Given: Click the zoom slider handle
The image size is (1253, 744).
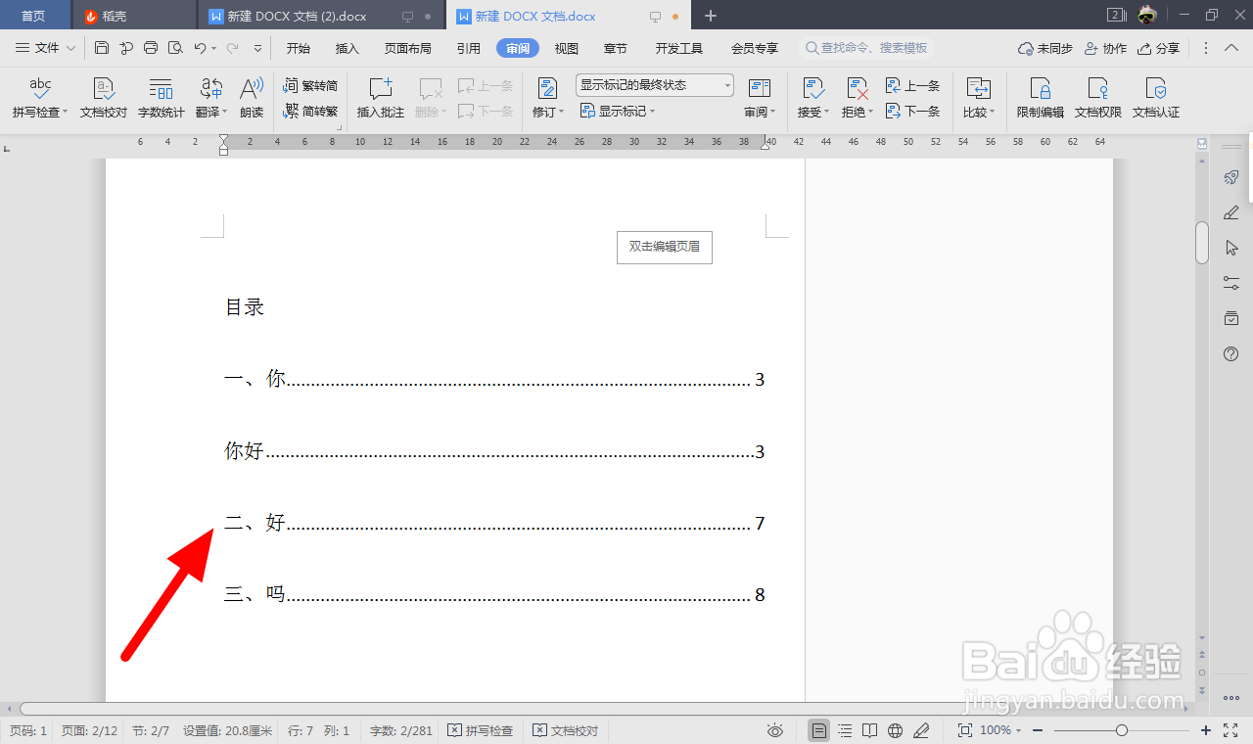Looking at the screenshot, I should click(1122, 730).
